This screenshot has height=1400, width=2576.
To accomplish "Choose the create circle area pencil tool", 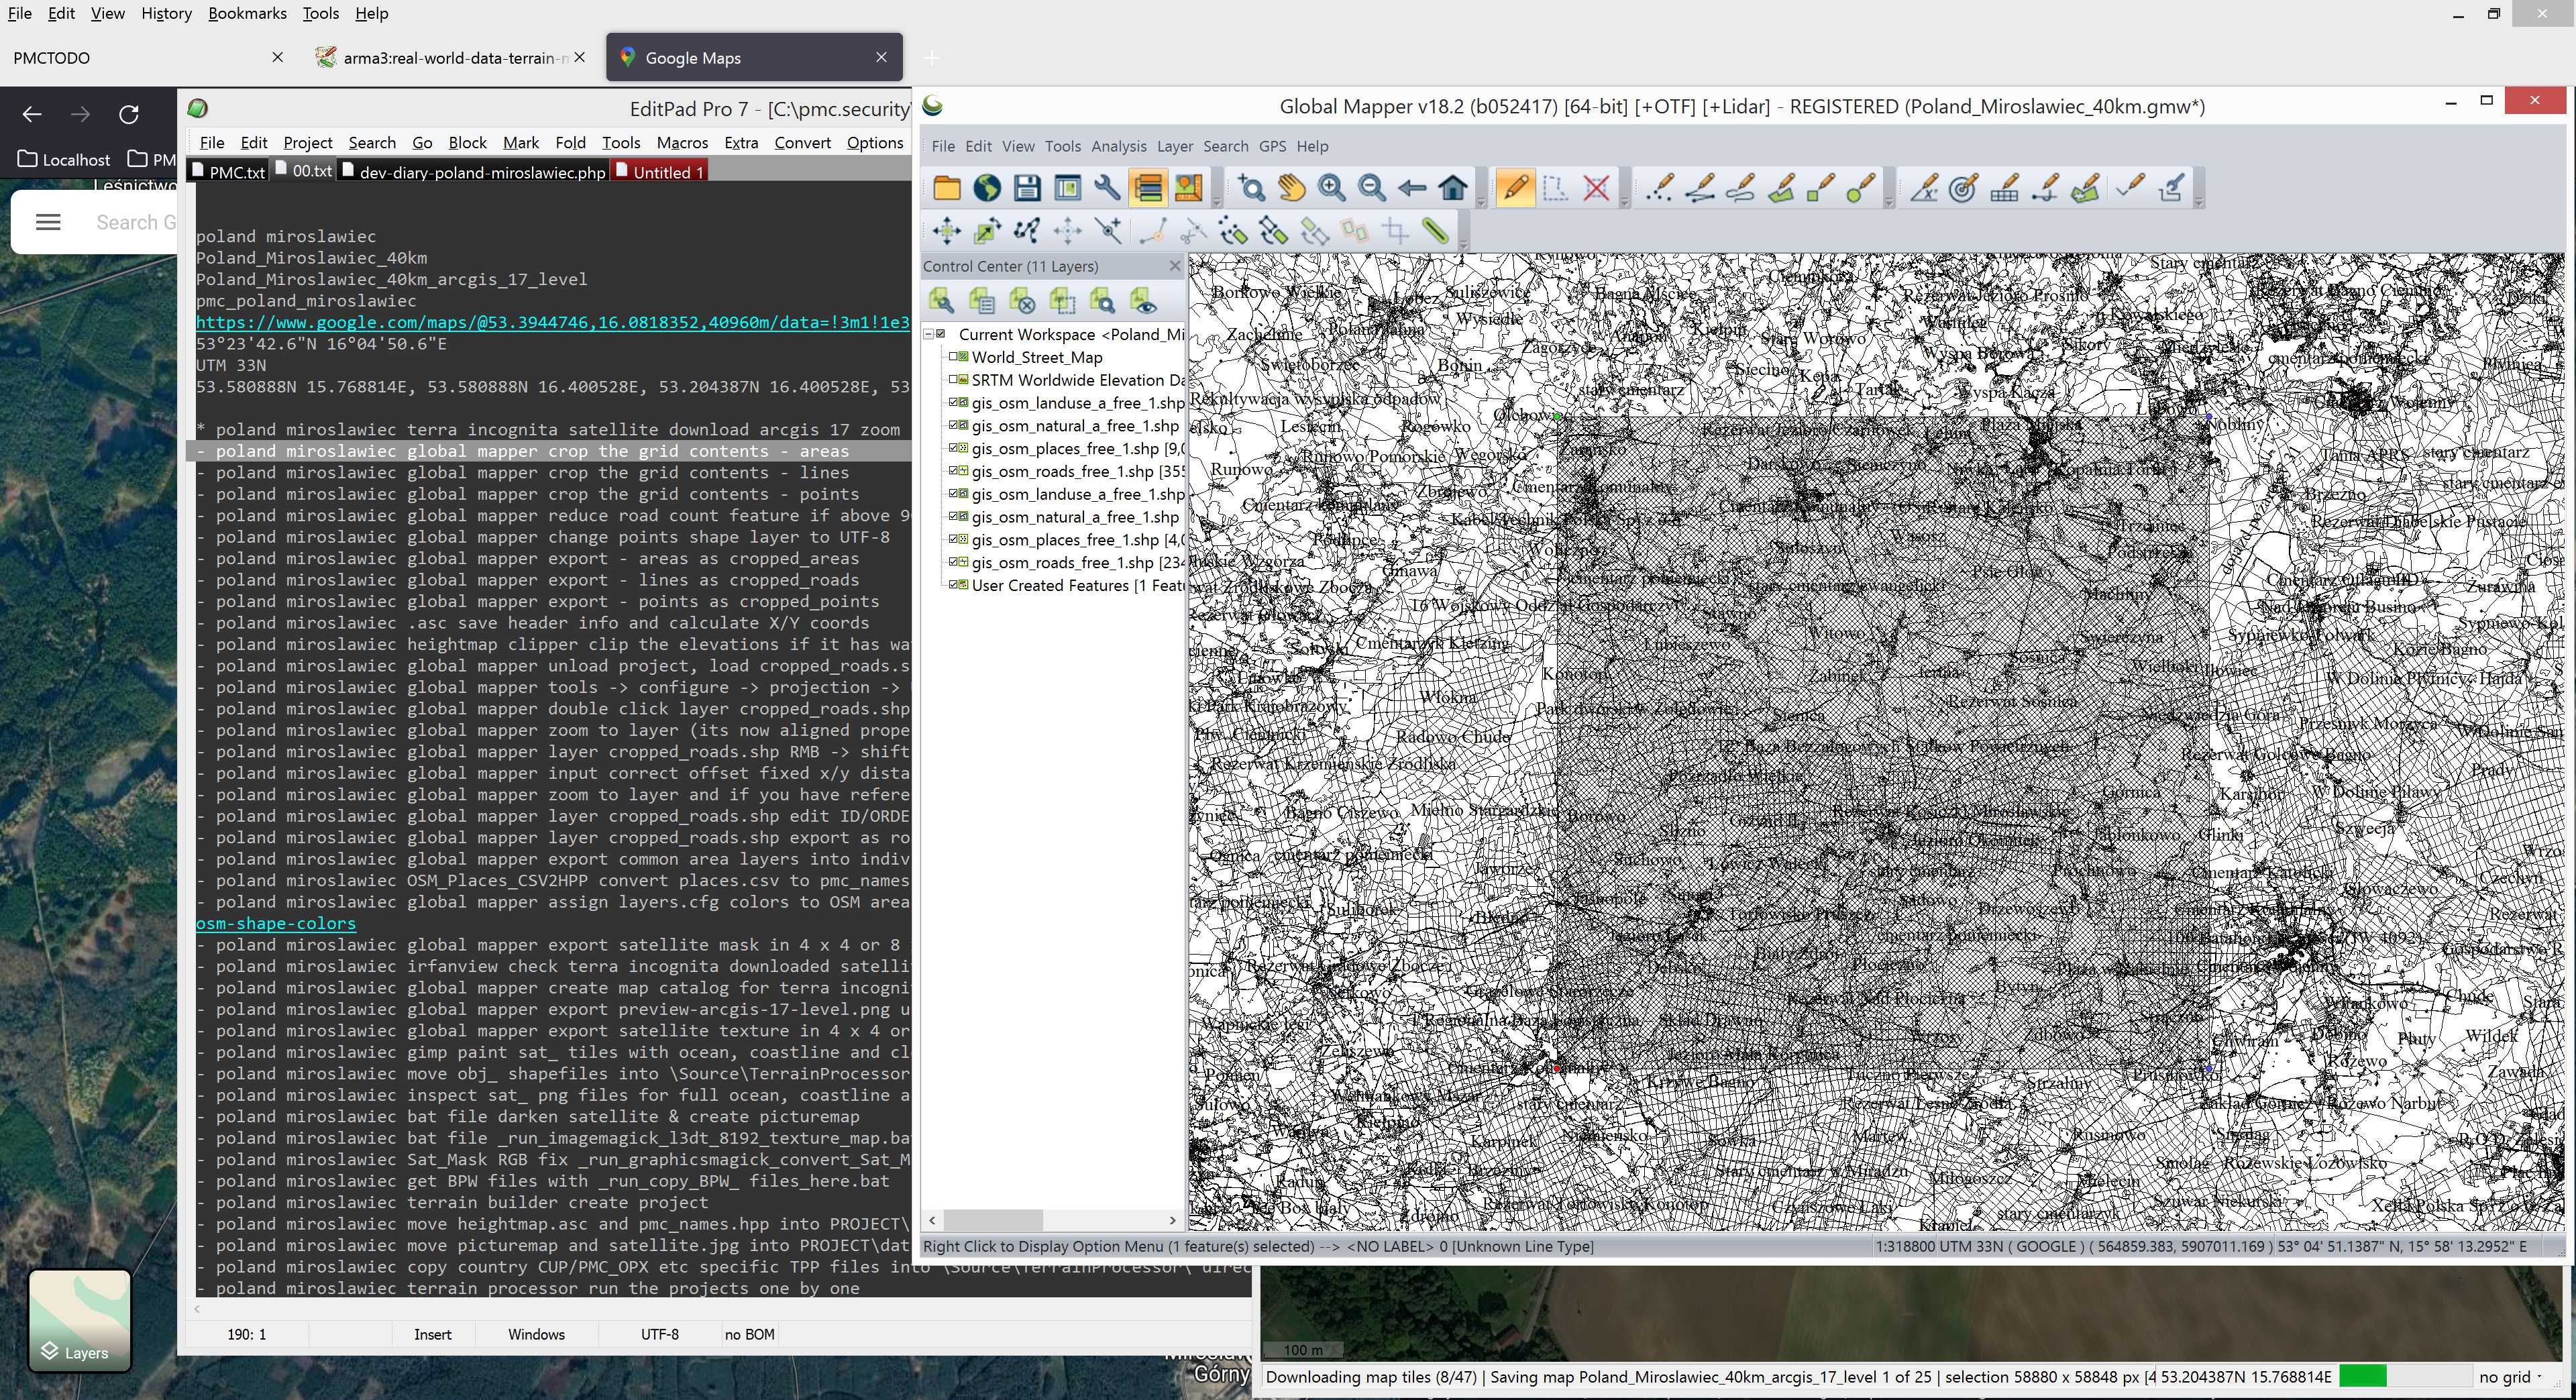I will point(1860,188).
